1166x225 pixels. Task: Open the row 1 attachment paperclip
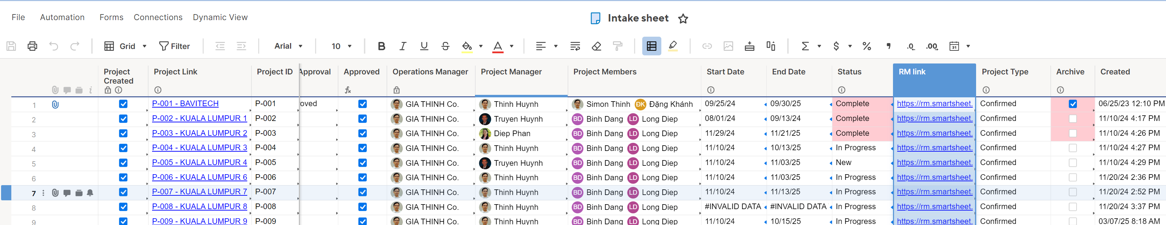click(55, 104)
